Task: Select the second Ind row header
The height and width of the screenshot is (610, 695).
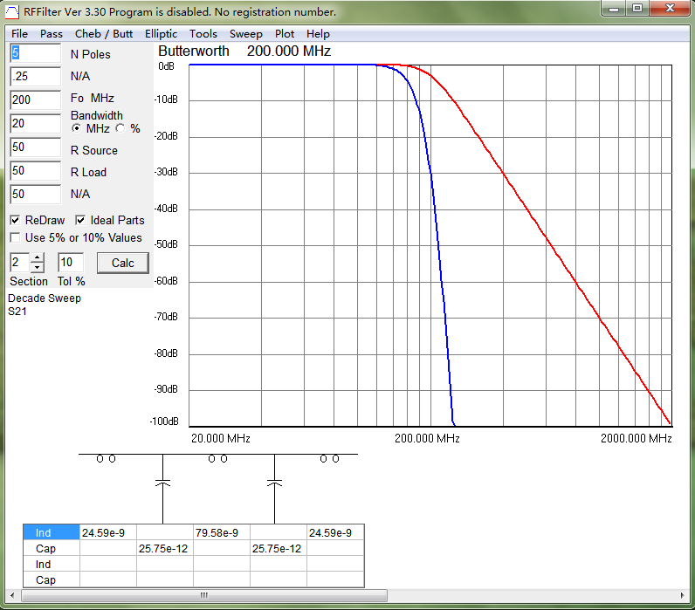Action: pos(52,565)
